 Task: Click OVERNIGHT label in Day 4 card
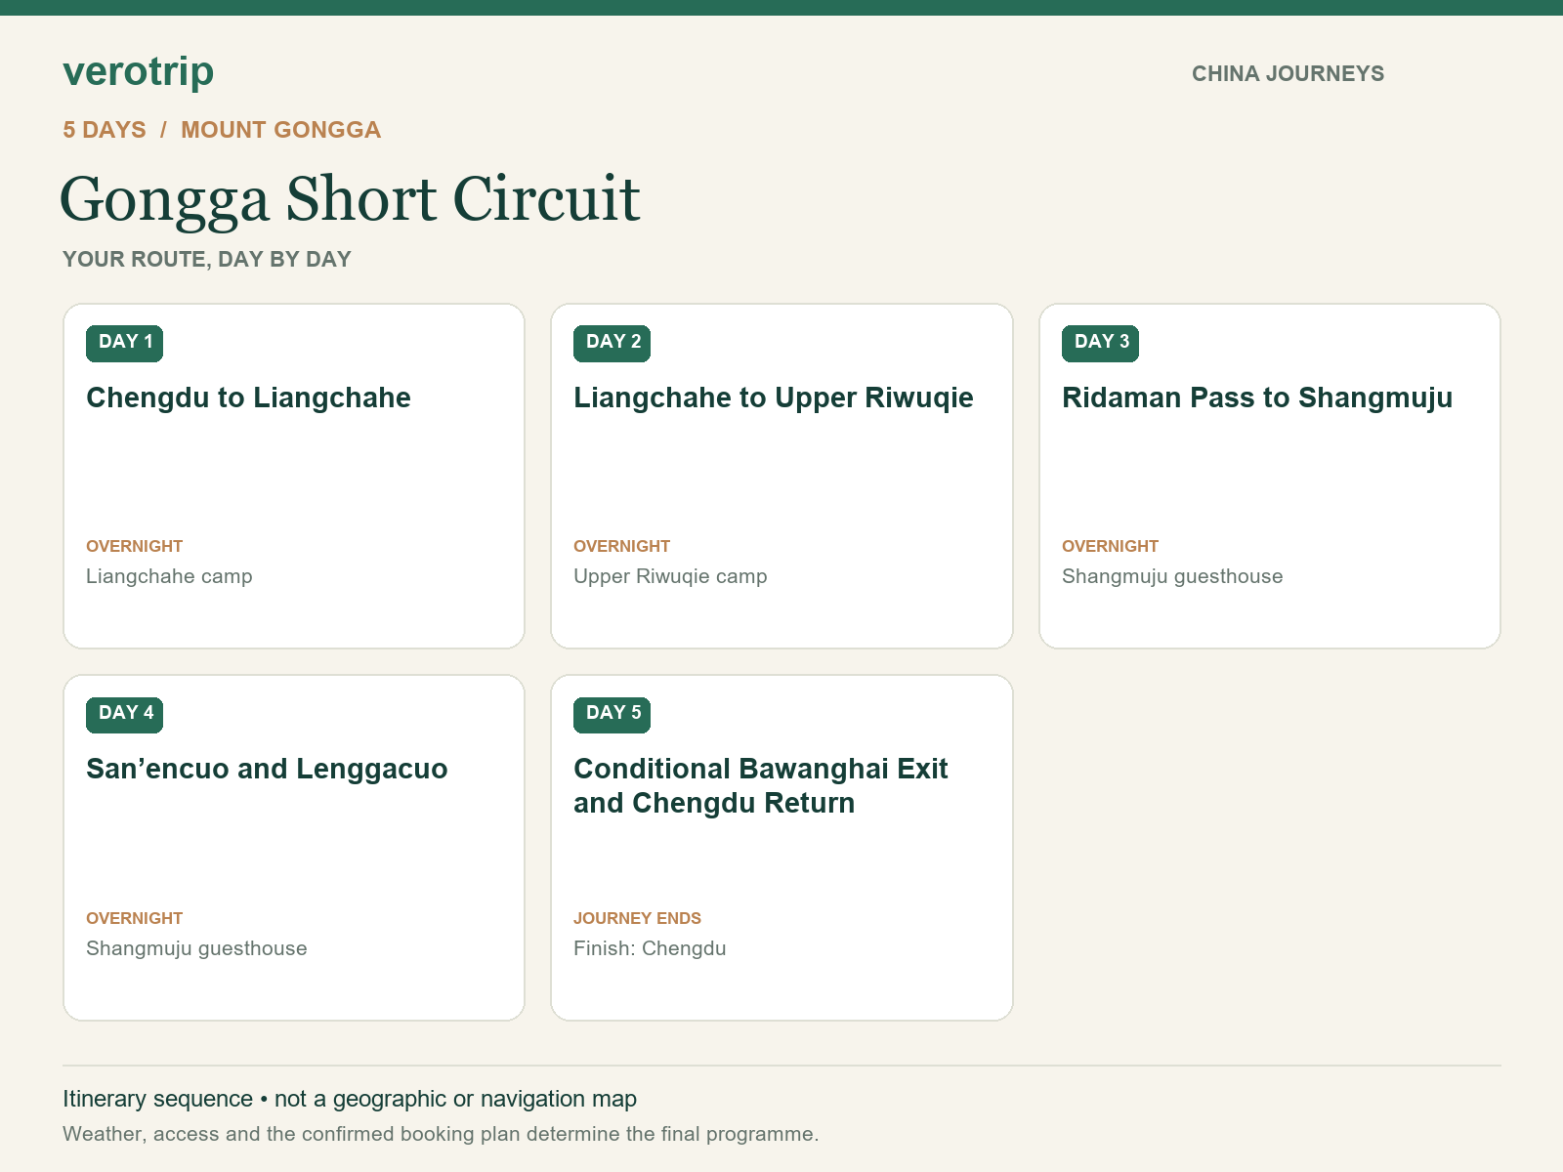135,918
